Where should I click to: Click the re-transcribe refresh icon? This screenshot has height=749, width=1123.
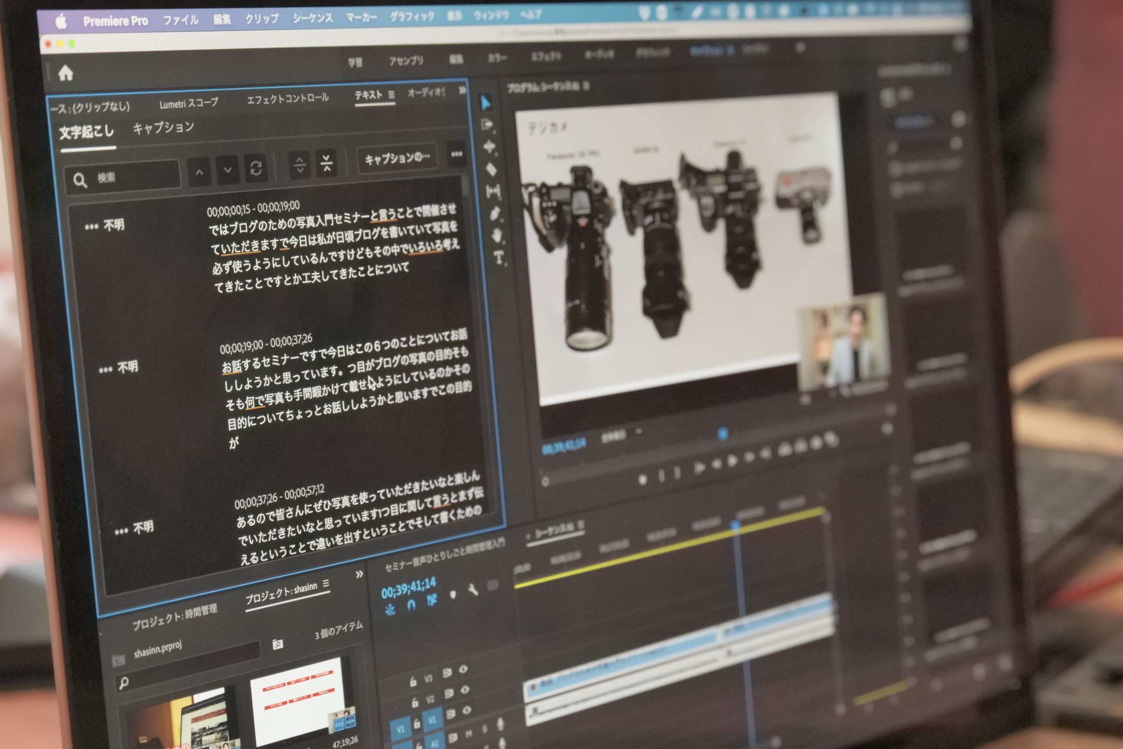pyautogui.click(x=256, y=168)
